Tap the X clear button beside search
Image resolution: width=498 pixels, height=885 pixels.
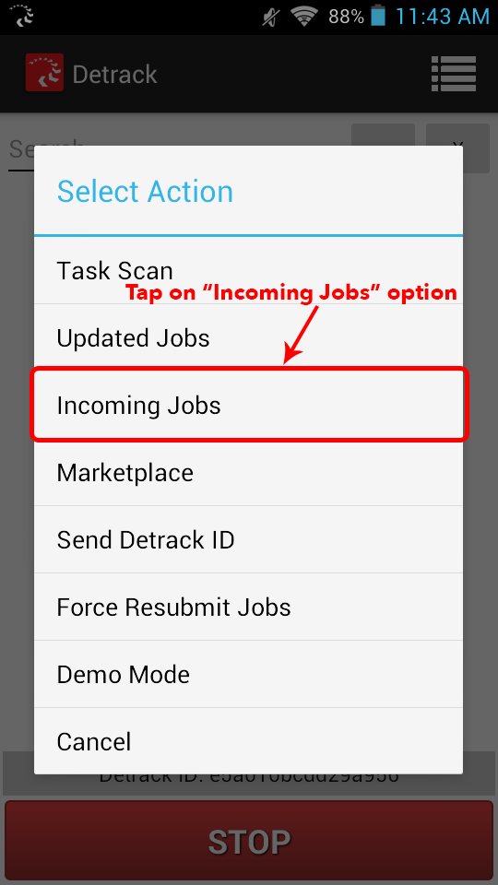coord(457,147)
